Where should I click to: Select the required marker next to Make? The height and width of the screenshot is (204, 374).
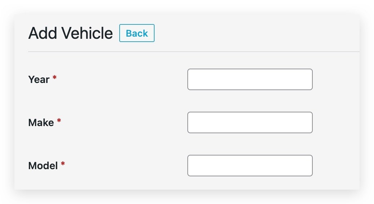tap(59, 121)
